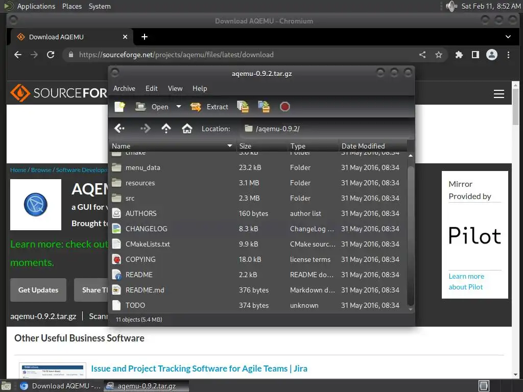This screenshot has height=392, width=523.
Task: Click the Extract toolbar button
Action: pyautogui.click(x=209, y=107)
